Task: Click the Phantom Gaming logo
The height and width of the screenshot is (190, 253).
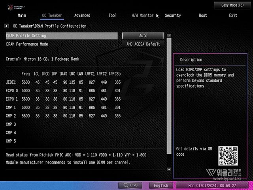Action: pyautogui.click(x=11, y=7)
